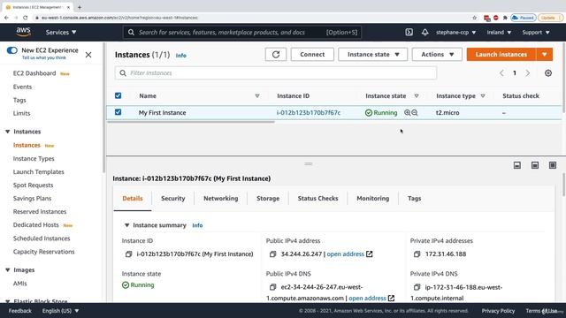
Task: Set details pane to half height
Action: click(x=534, y=165)
